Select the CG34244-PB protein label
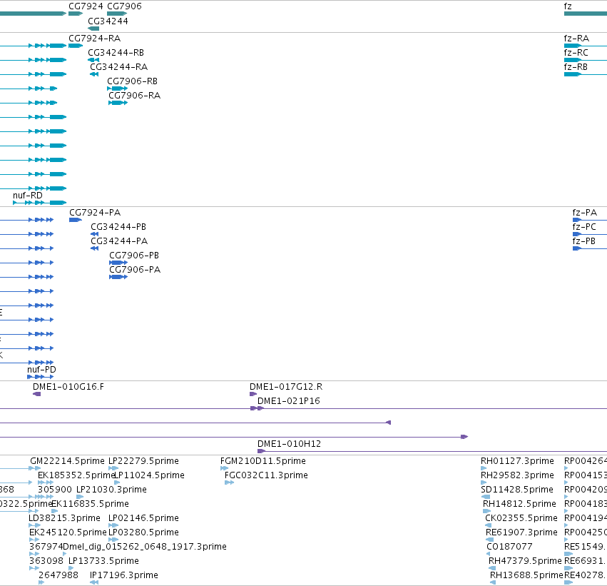 118,227
